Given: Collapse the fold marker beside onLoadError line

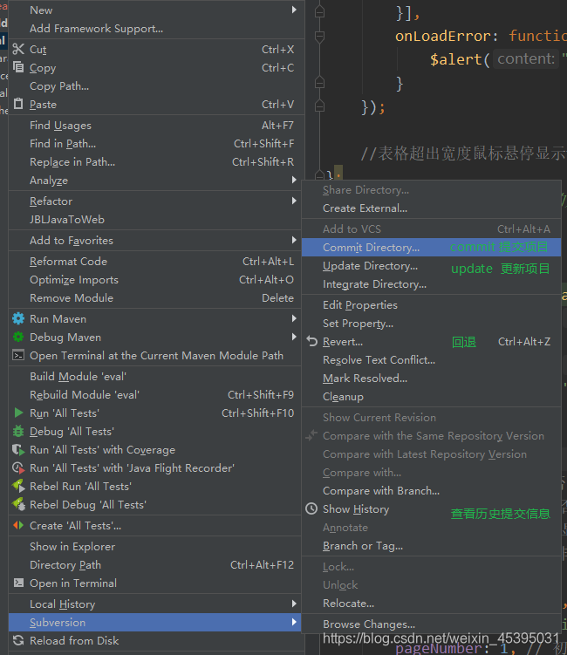Looking at the screenshot, I should click(319, 37).
